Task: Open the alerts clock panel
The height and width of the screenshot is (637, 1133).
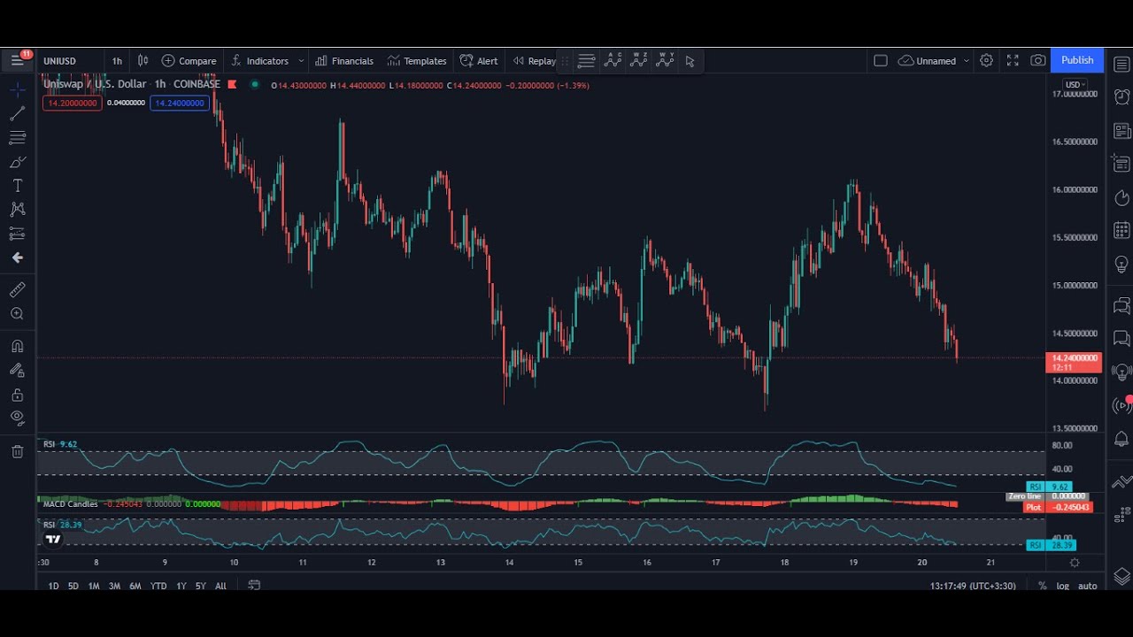Action: click(1121, 96)
